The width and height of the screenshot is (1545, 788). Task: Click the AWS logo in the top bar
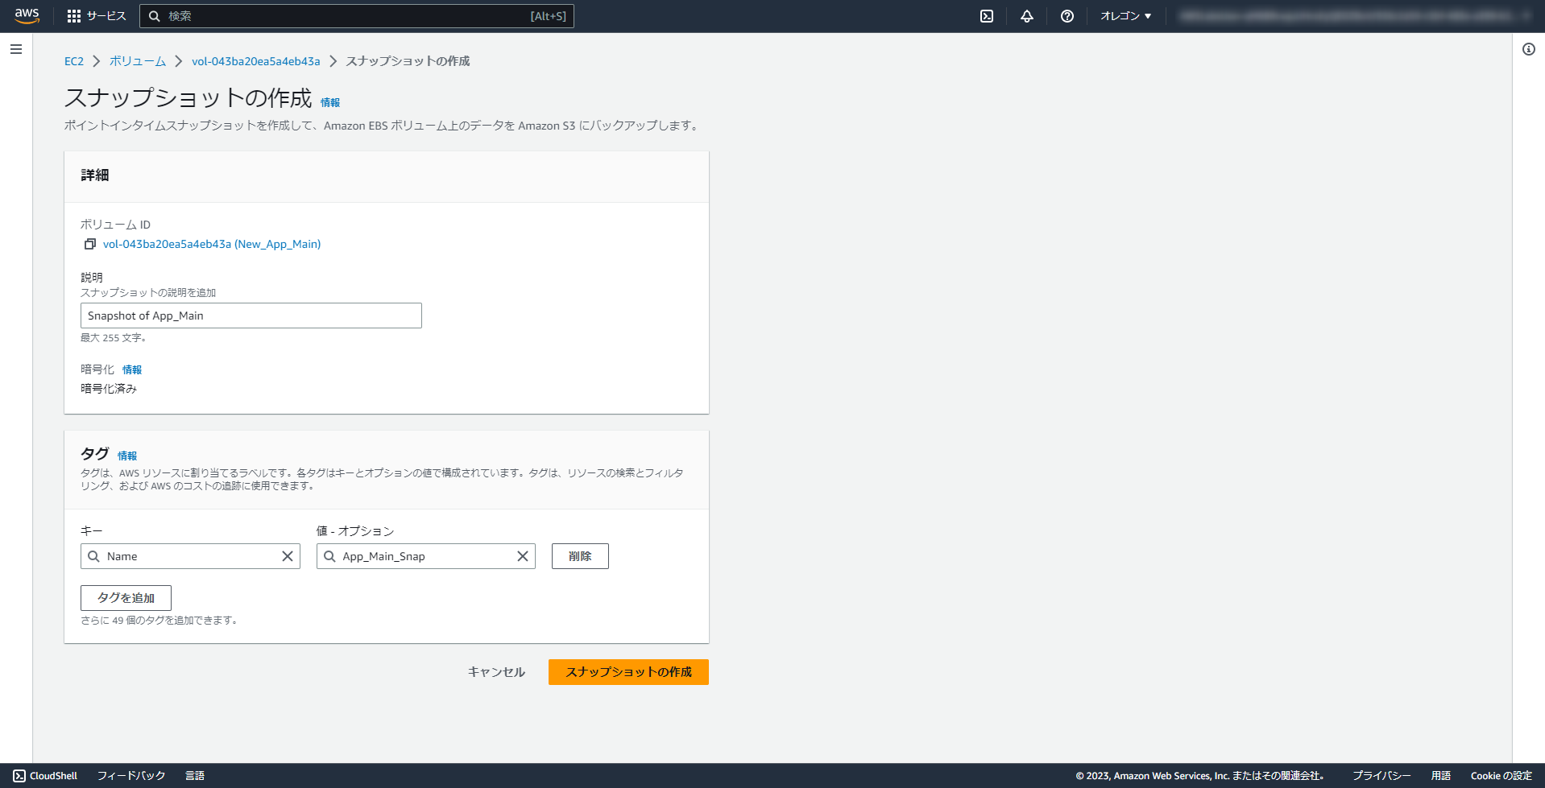pyautogui.click(x=27, y=15)
